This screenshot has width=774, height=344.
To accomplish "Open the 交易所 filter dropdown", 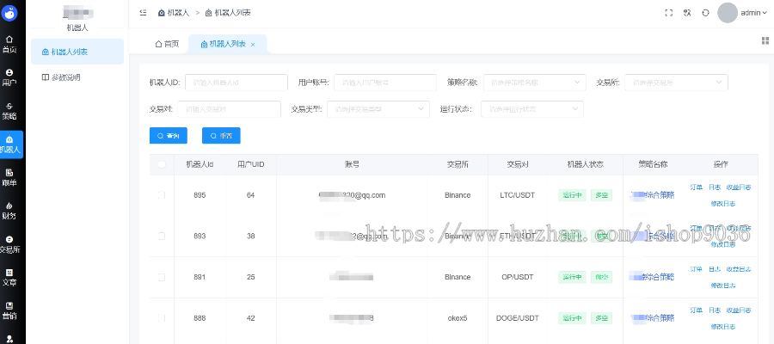I will [x=676, y=83].
